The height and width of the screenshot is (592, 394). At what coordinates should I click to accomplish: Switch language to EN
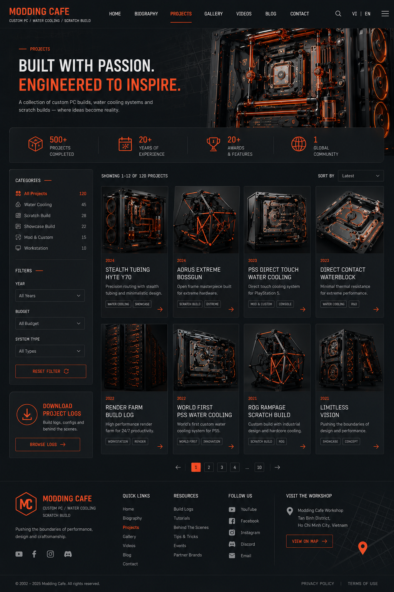click(x=367, y=14)
